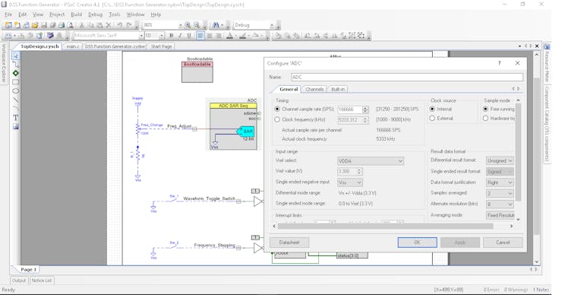This screenshot has height=295, width=562.
Task: Switch to the Built-in tab
Action: 338,89
